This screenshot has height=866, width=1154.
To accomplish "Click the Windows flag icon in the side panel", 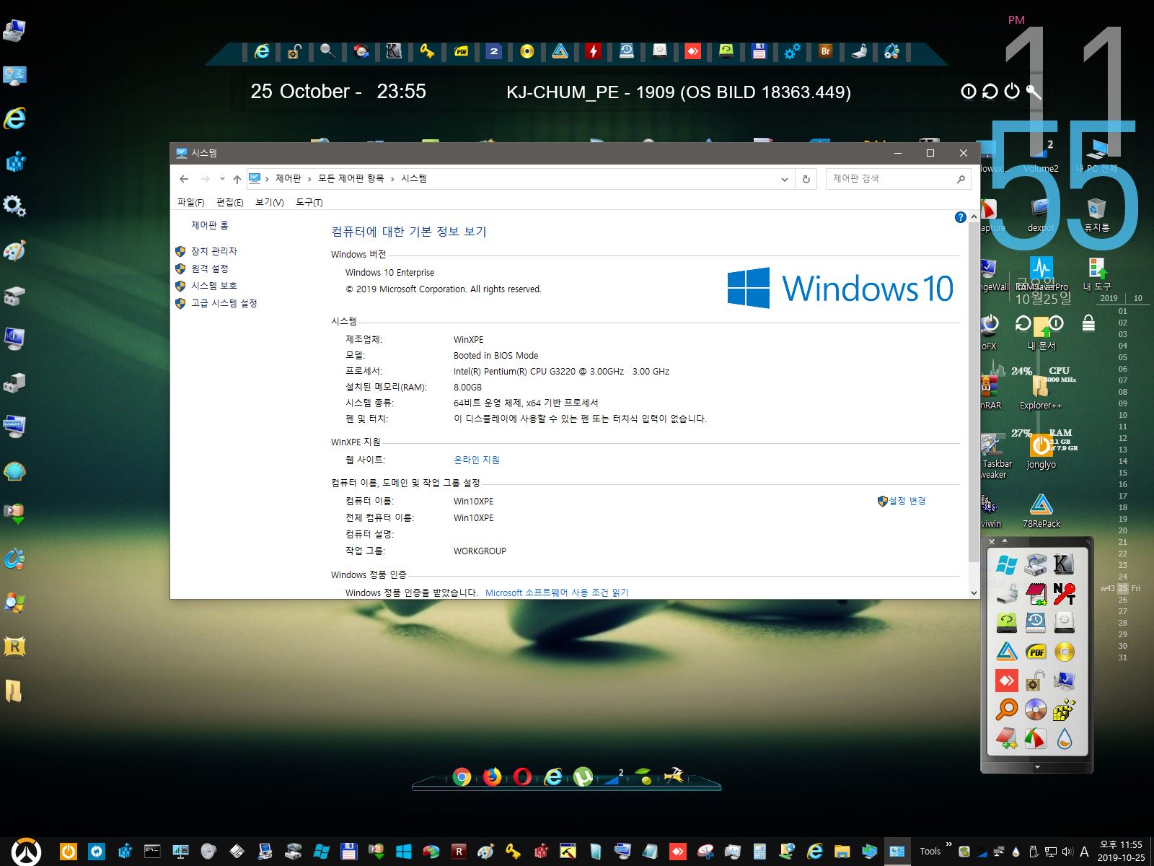I will [x=1007, y=564].
